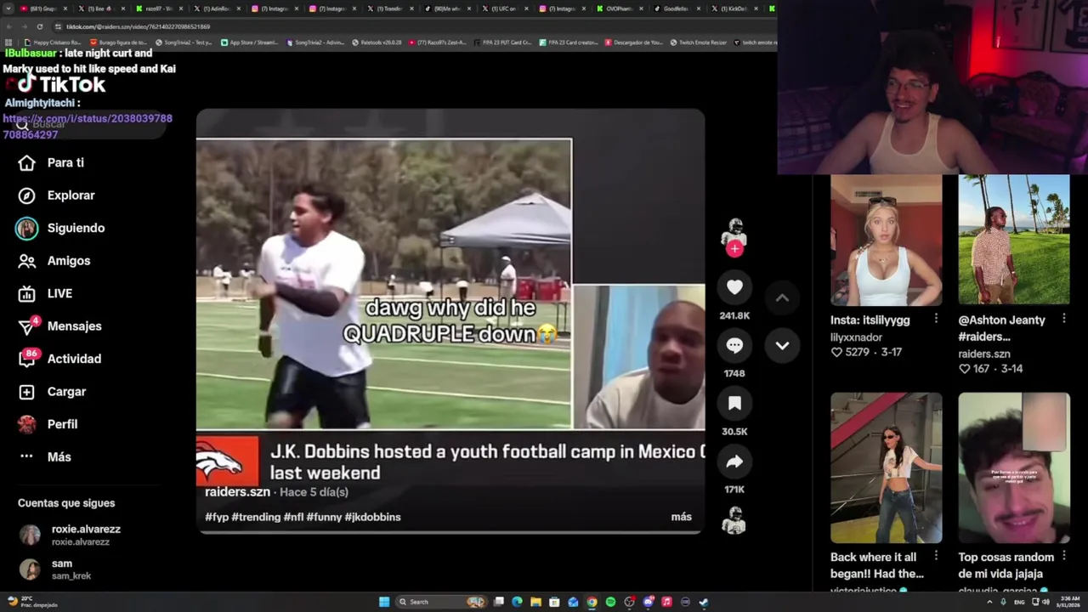Viewport: 1088px width, 612px height.
Task: Like the video with the heart icon
Action: pos(734,287)
